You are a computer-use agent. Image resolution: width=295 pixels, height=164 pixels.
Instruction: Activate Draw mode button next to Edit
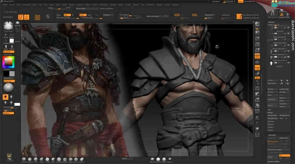coord(26,17)
